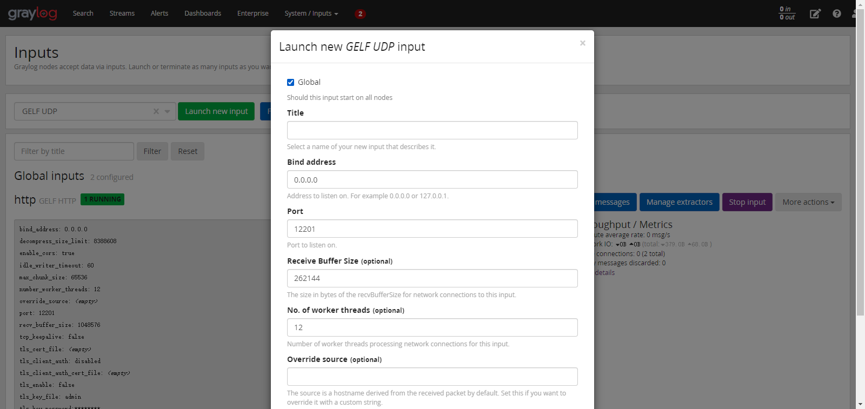Focus the Title text field
The image size is (865, 409).
432,130
